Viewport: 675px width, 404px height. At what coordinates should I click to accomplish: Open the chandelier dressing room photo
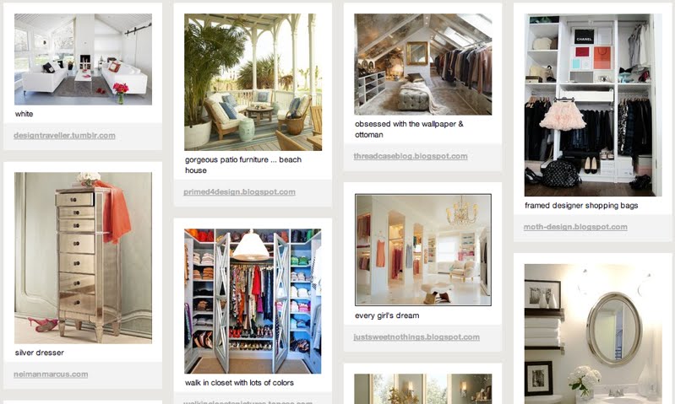[x=422, y=250]
